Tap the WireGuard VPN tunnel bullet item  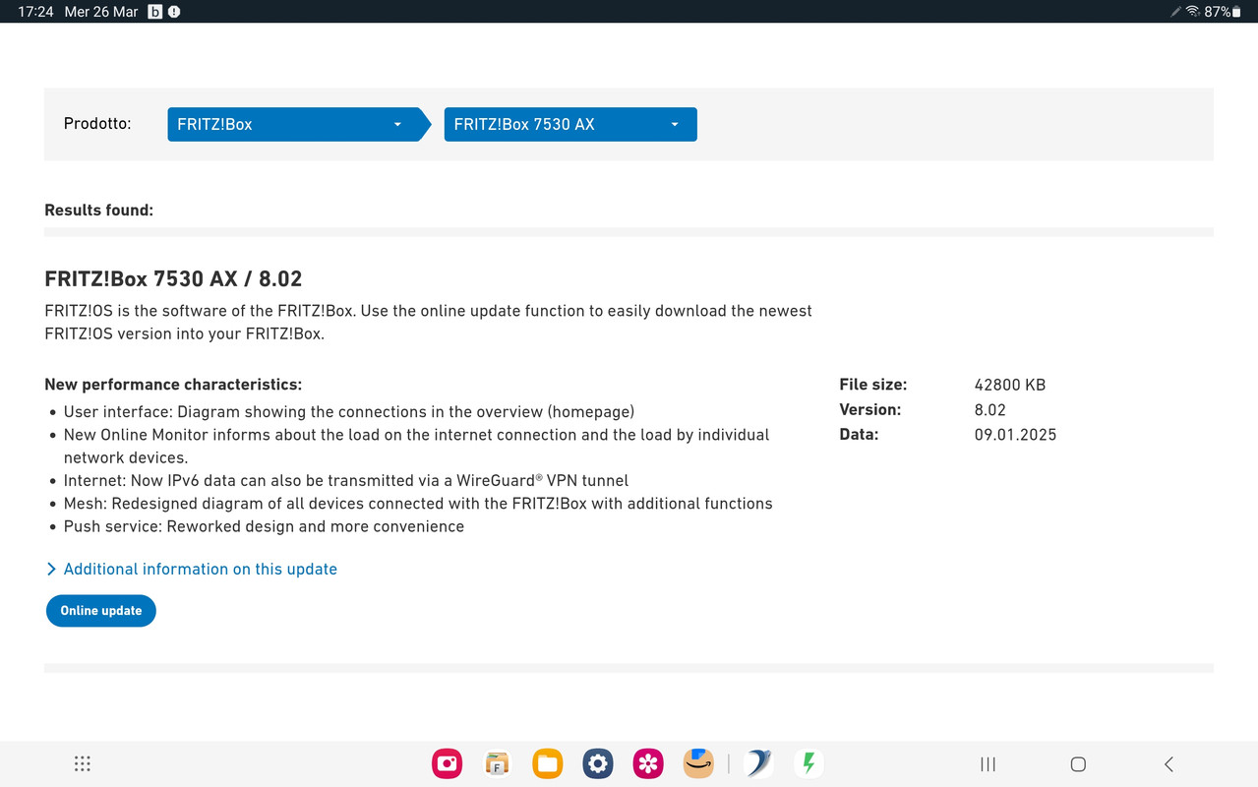tap(346, 480)
